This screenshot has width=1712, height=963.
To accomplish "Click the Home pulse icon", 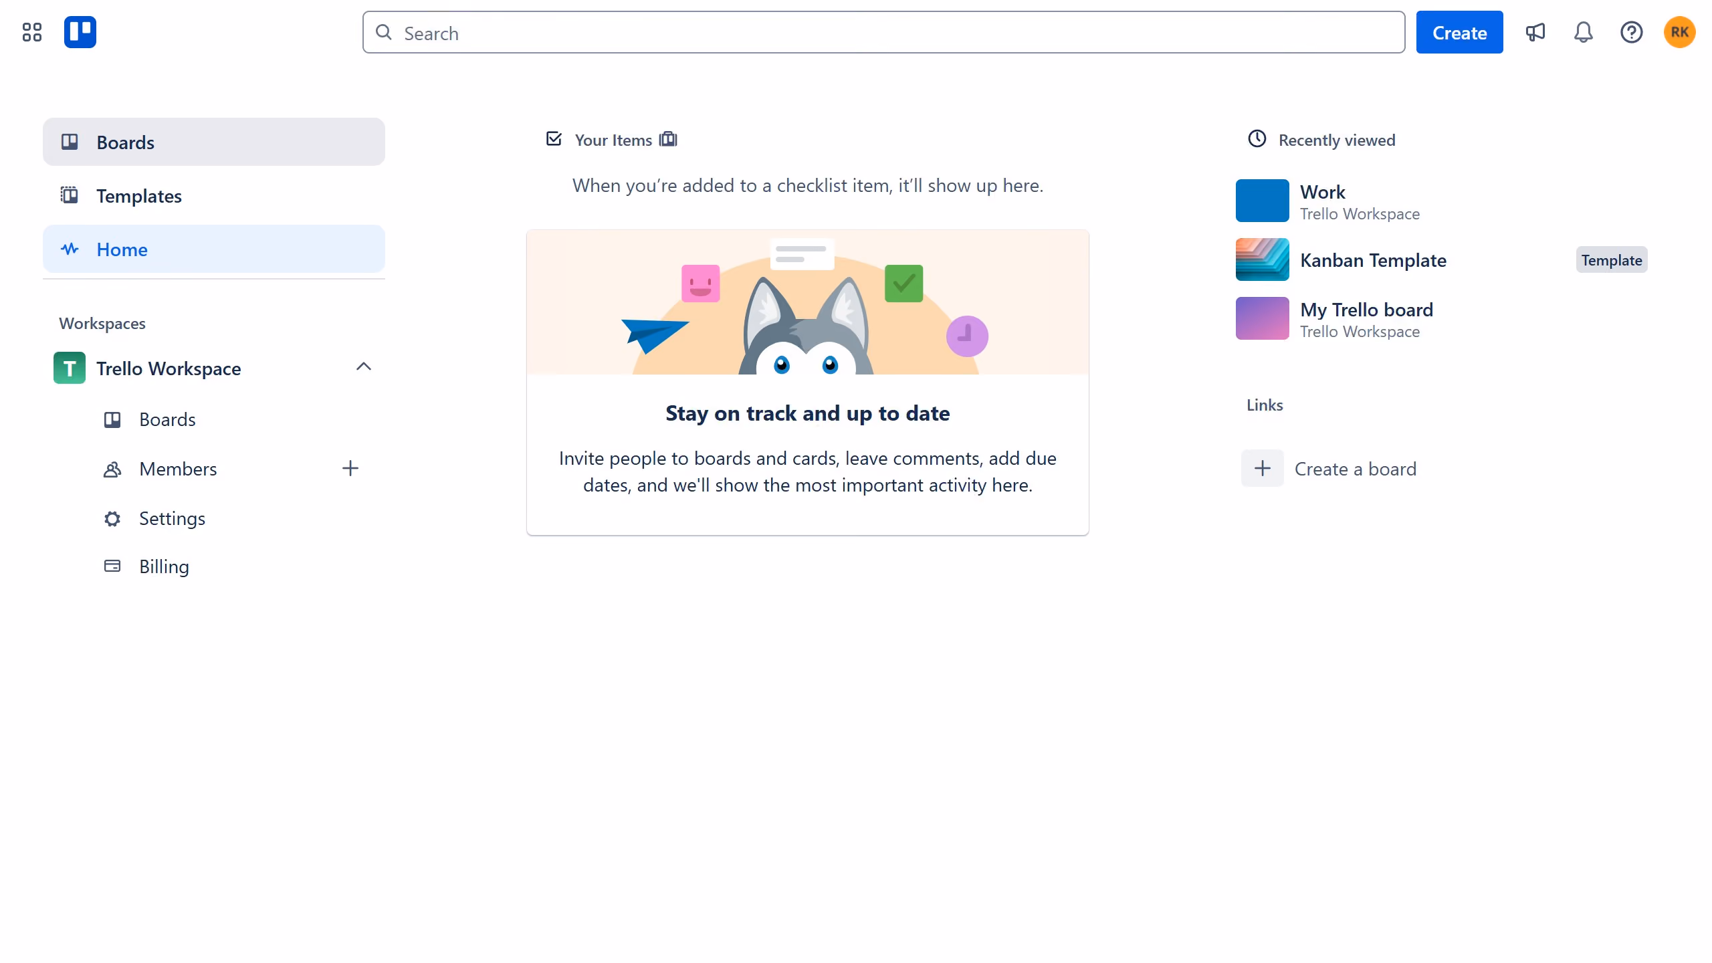I will pyautogui.click(x=70, y=249).
